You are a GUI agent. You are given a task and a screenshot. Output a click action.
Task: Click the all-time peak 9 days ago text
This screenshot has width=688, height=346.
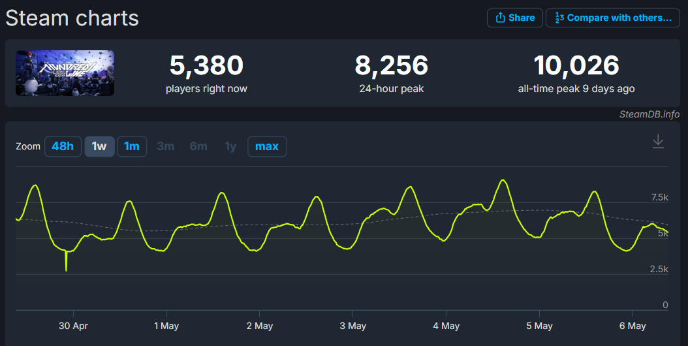pyautogui.click(x=576, y=89)
